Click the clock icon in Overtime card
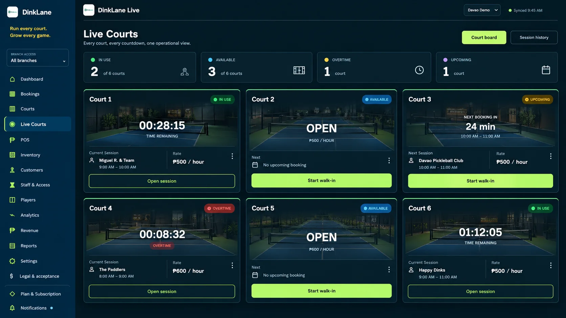566x318 pixels. pos(419,70)
